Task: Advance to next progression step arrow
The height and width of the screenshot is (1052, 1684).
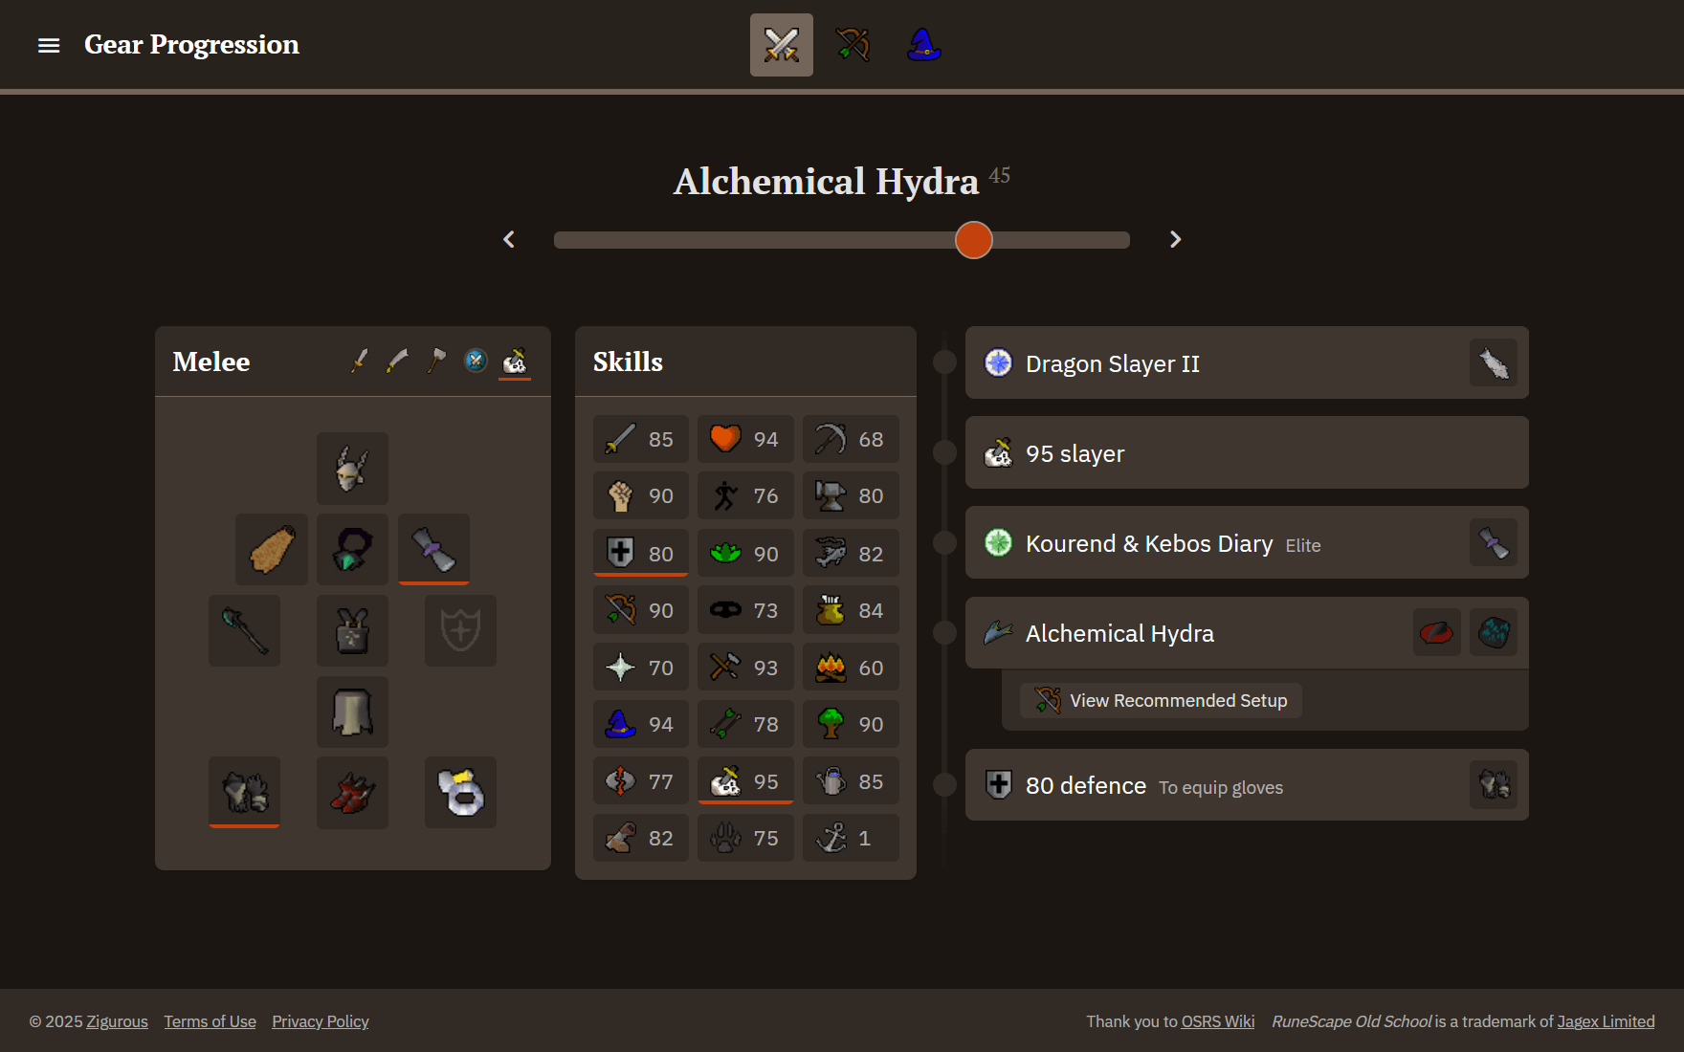Action: point(1175,239)
